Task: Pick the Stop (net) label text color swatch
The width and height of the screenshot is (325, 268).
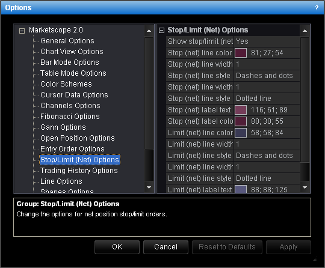Action: coord(241,110)
